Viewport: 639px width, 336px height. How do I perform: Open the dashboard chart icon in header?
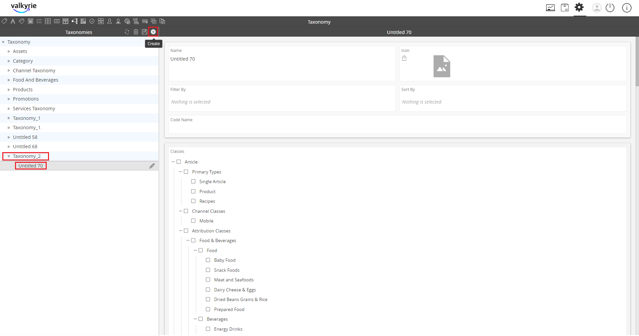[550, 8]
